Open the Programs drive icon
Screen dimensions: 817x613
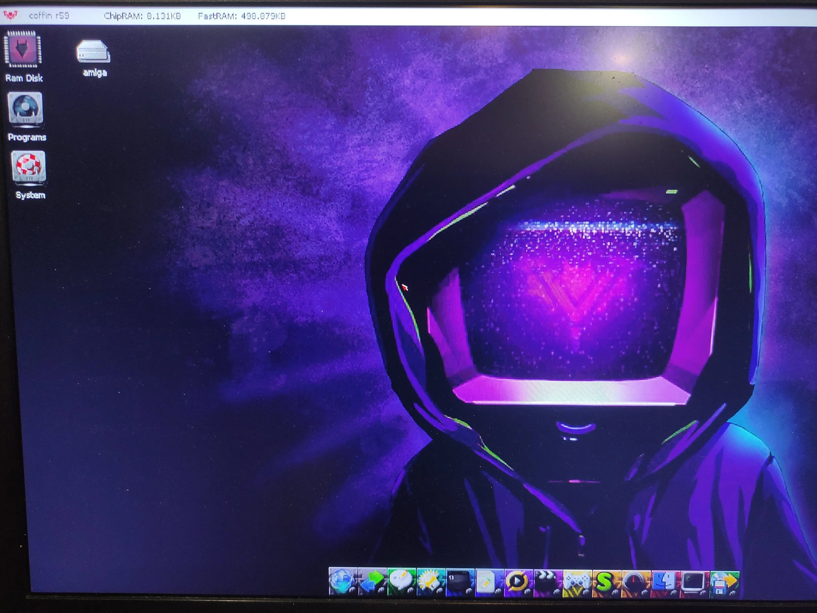click(25, 109)
